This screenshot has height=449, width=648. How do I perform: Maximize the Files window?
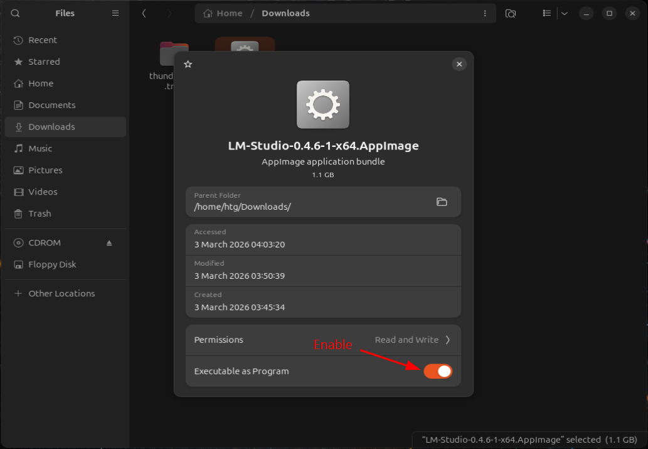pos(609,13)
